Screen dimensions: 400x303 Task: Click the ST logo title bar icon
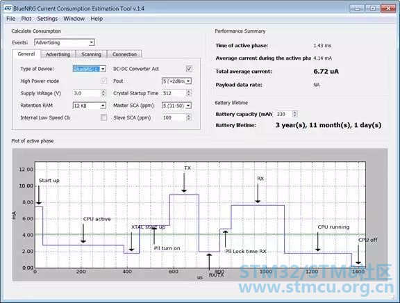click(8, 8)
